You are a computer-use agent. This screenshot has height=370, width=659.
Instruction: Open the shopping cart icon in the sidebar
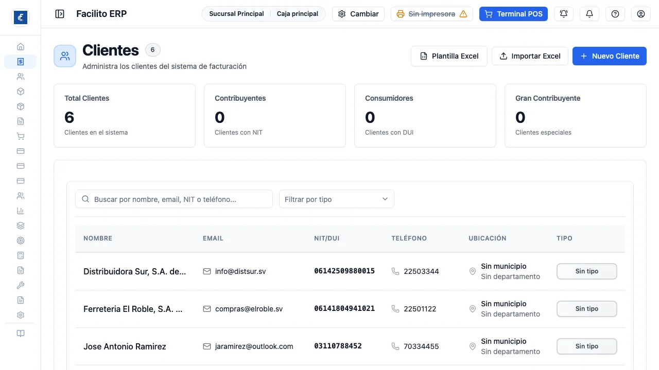point(21,136)
